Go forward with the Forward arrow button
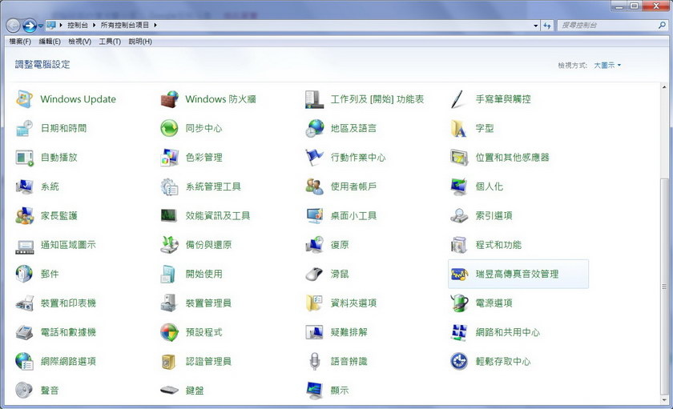Image resolution: width=673 pixels, height=409 pixels. point(29,26)
